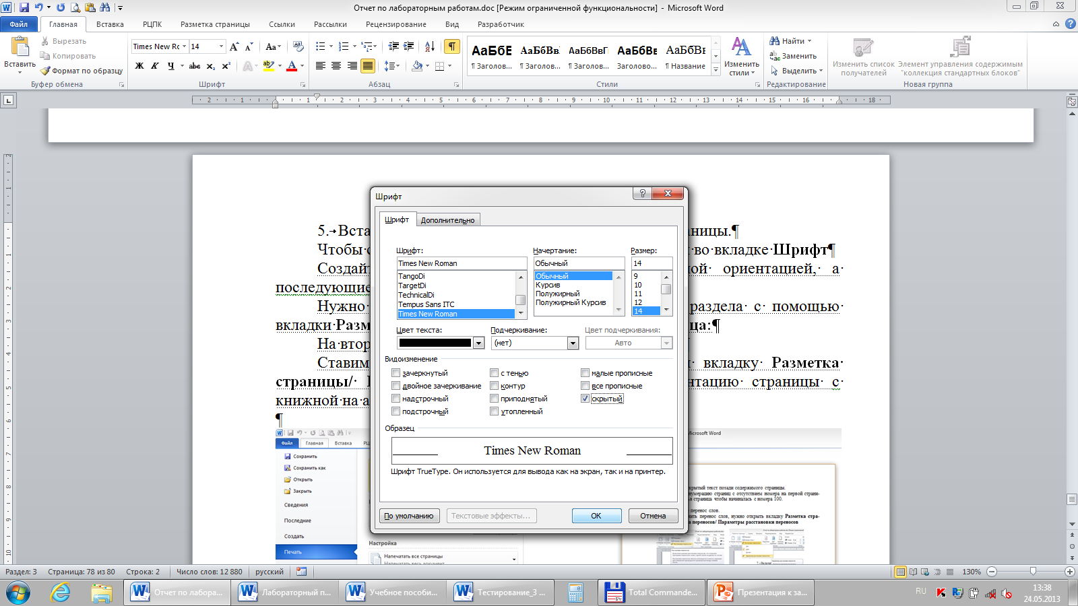Viewport: 1078px width, 606px height.
Task: Enable the зачеркнутый checkbox
Action: pyautogui.click(x=395, y=373)
